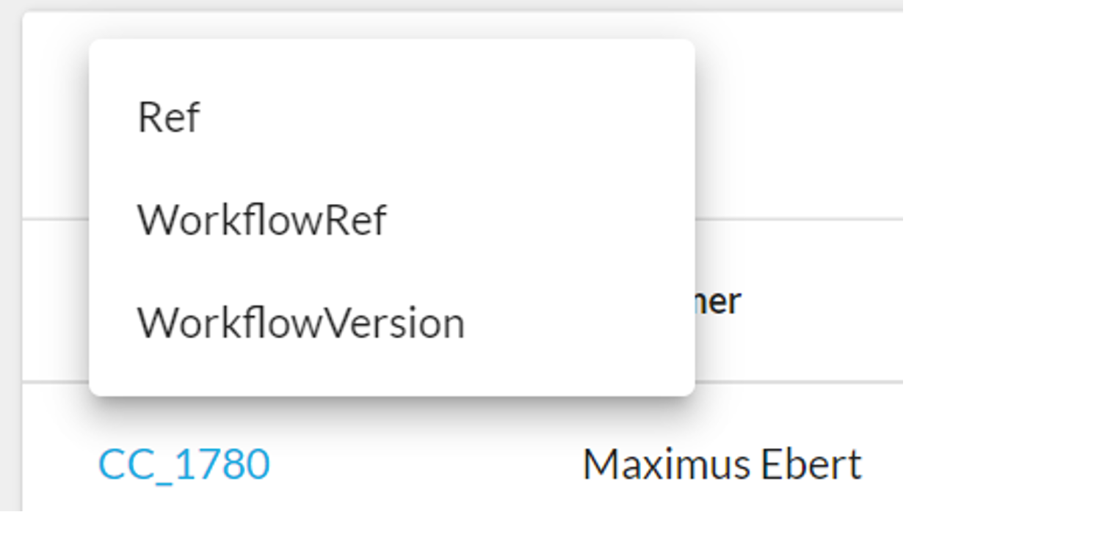Click the CC_1780 reference in the row
The image size is (1113, 534).
184,464
